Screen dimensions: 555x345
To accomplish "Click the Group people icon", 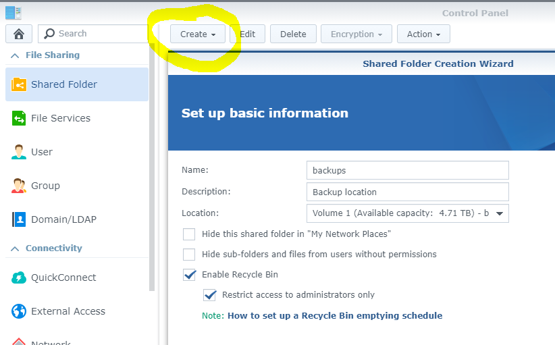I will pos(19,186).
